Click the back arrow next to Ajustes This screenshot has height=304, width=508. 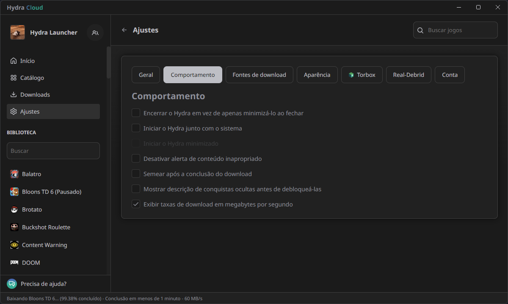pyautogui.click(x=124, y=30)
